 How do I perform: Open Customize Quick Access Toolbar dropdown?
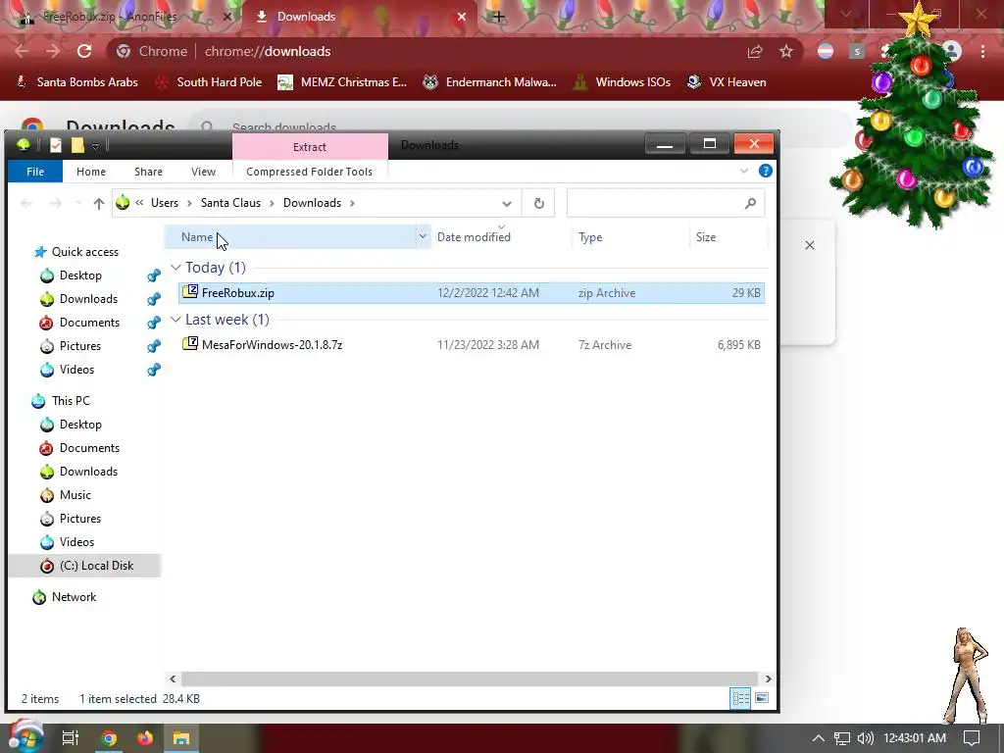[95, 146]
